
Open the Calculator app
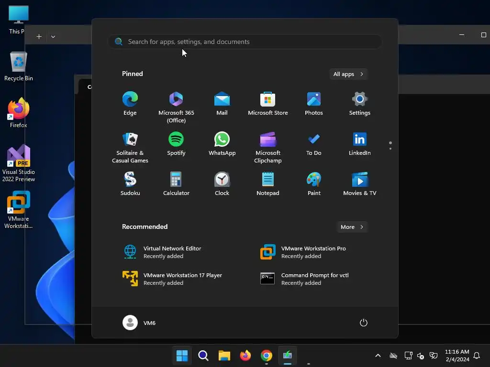[176, 184]
